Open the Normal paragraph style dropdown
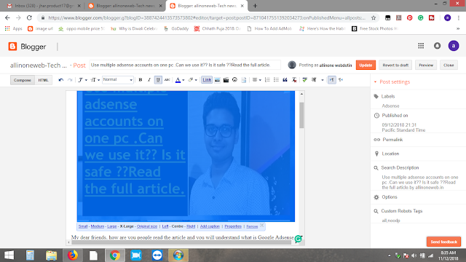 118,79
